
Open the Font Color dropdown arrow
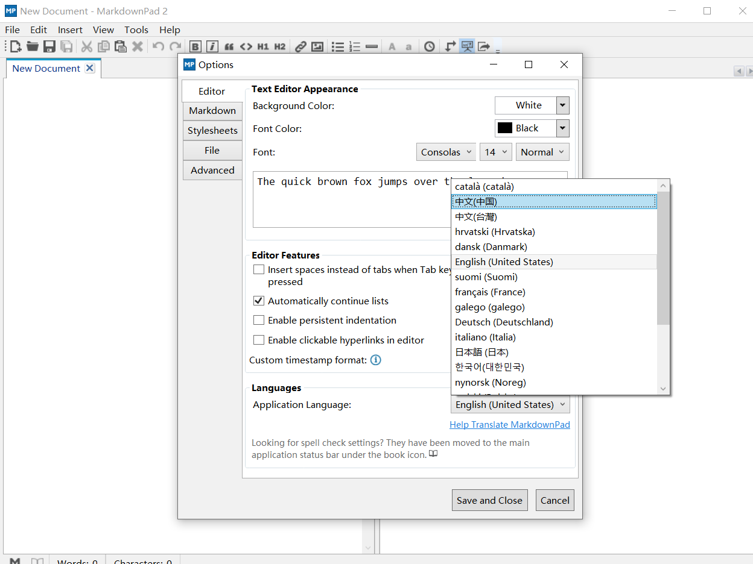coord(563,128)
